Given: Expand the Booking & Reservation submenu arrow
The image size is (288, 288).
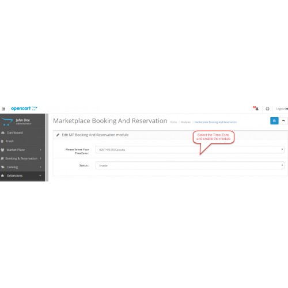Looking at the screenshot, I should (x=40, y=158).
